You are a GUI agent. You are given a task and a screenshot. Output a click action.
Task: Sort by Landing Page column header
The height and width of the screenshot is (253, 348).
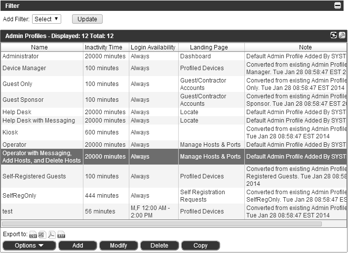[211, 47]
